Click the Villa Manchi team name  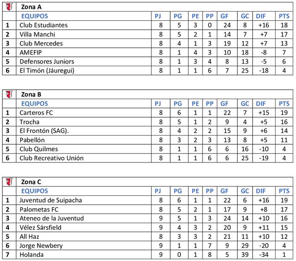pyautogui.click(x=37, y=34)
